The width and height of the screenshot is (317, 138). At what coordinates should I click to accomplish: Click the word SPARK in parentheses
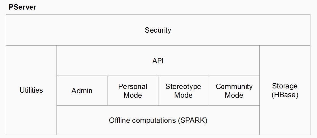click(193, 120)
